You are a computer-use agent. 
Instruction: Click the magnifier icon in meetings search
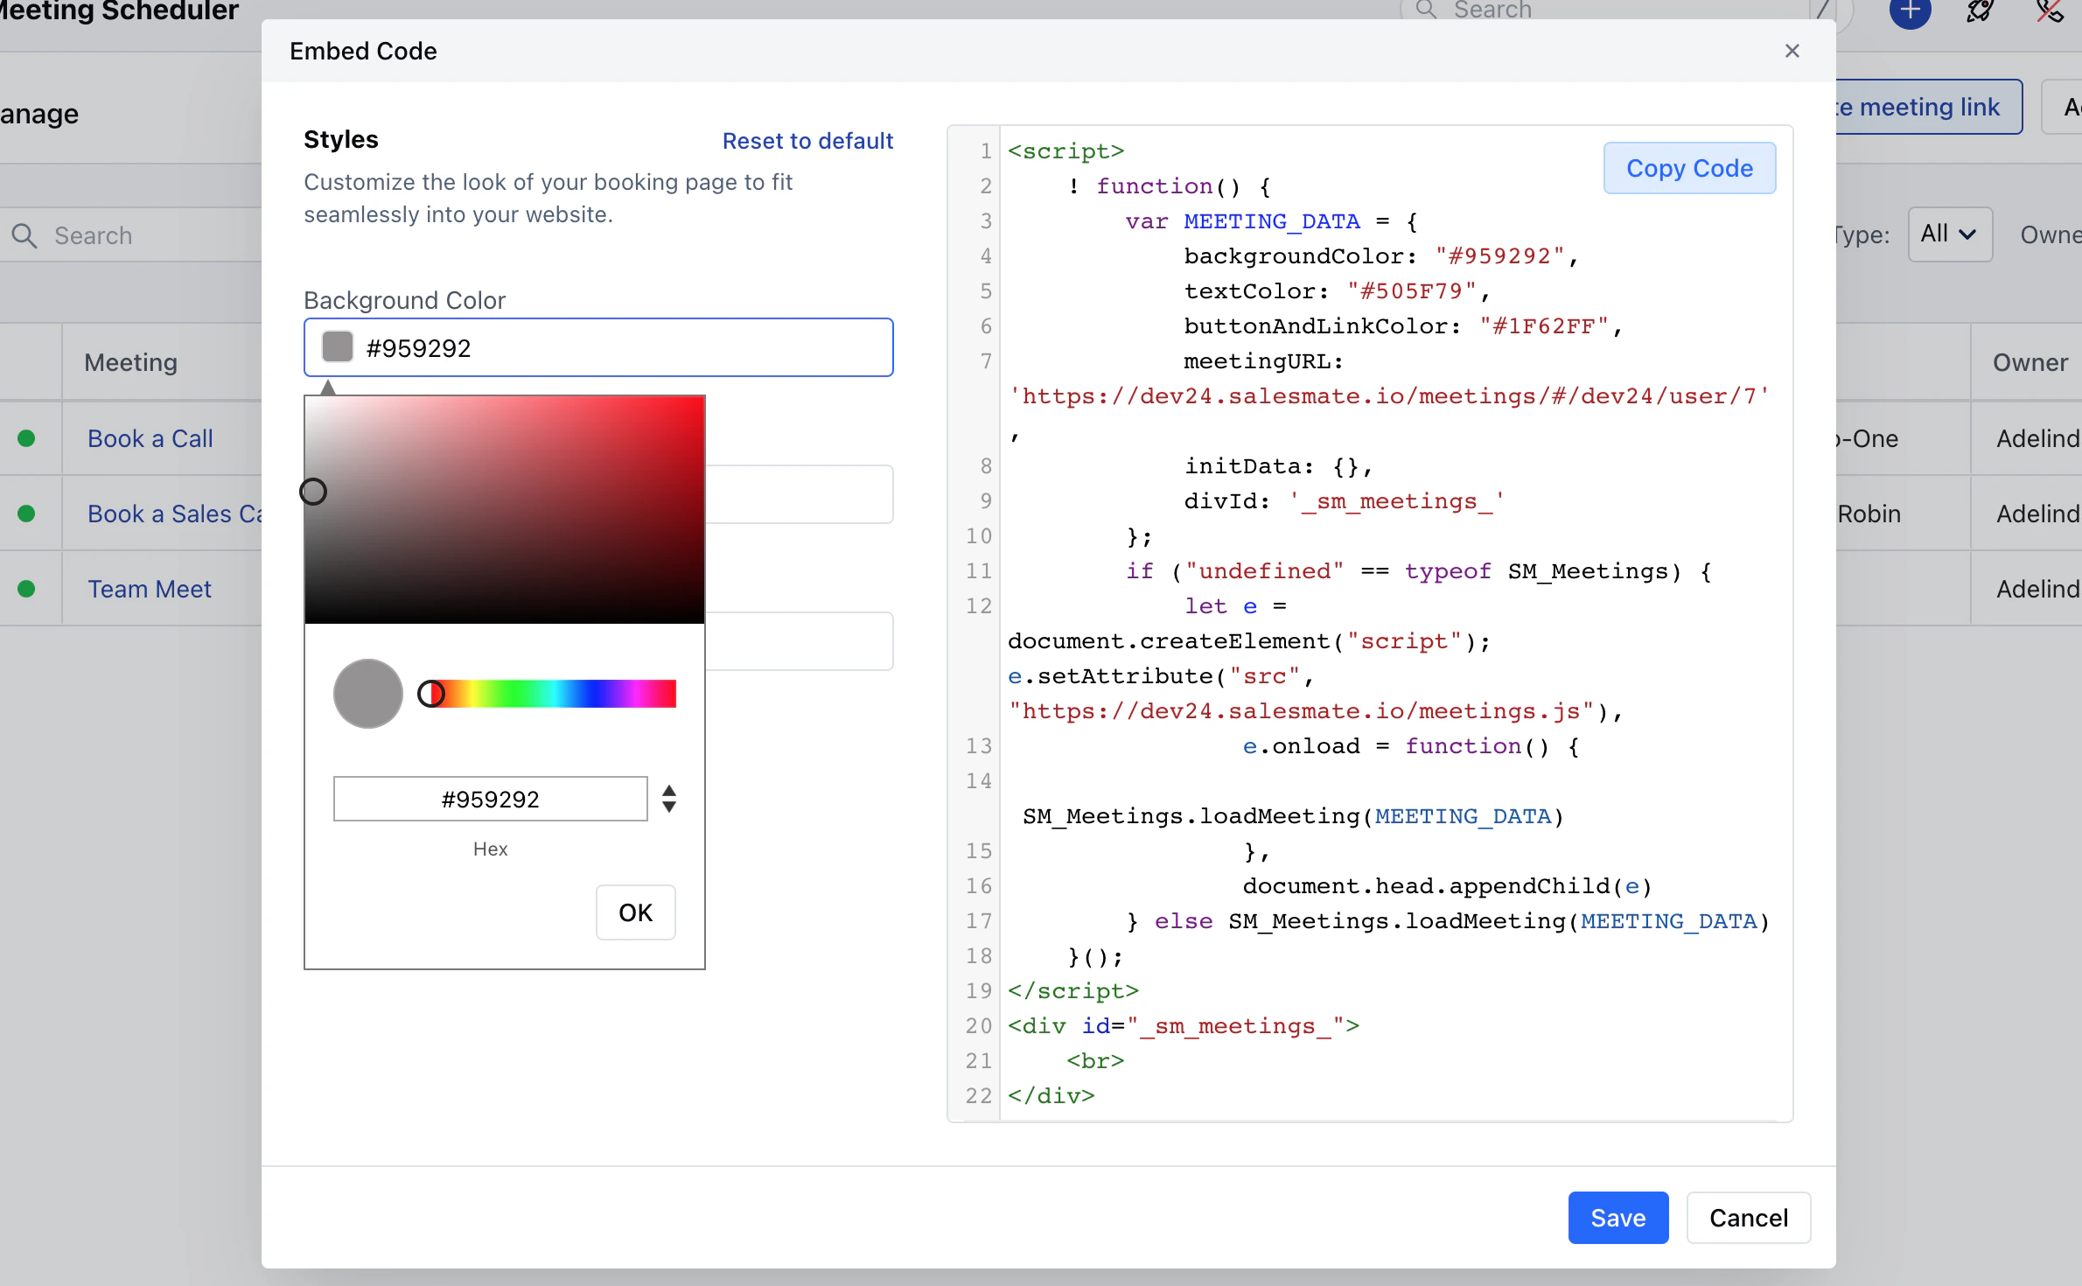click(x=24, y=235)
